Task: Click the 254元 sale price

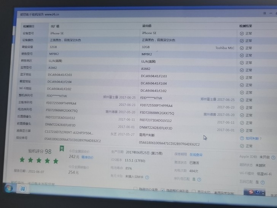Action: 73,172
